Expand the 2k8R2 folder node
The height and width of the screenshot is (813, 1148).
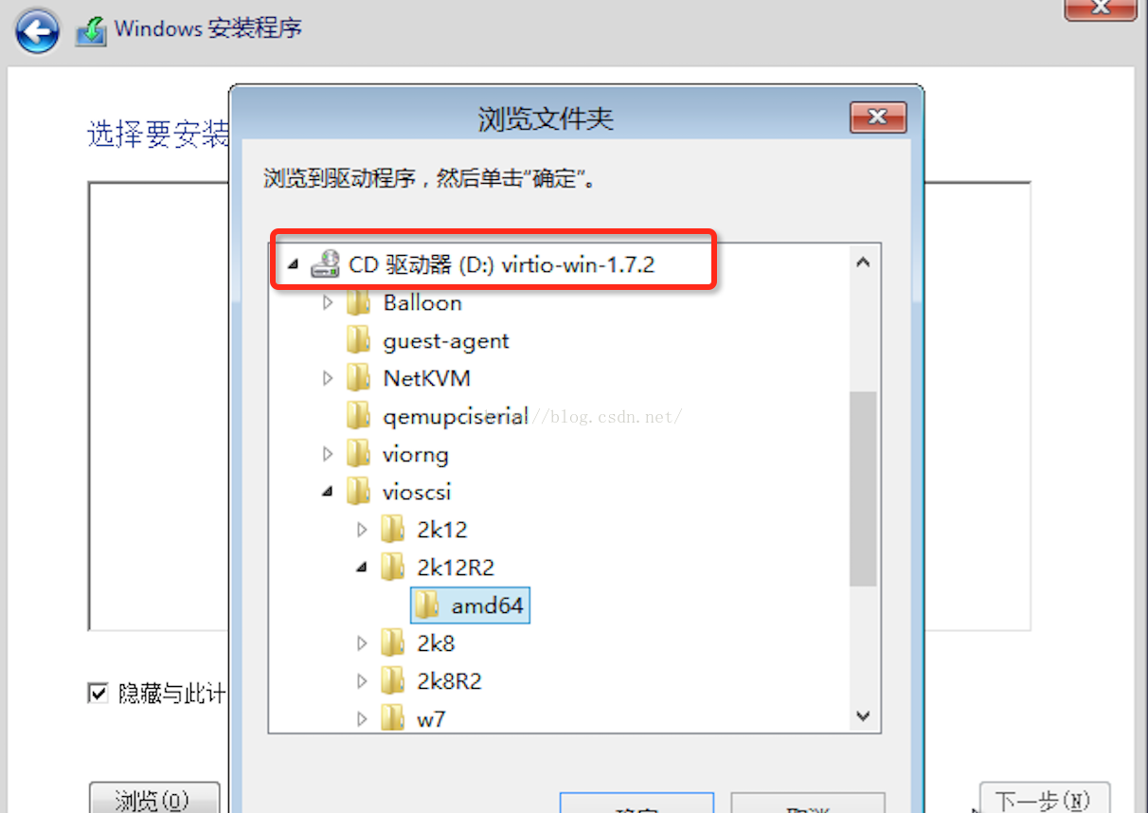click(362, 681)
